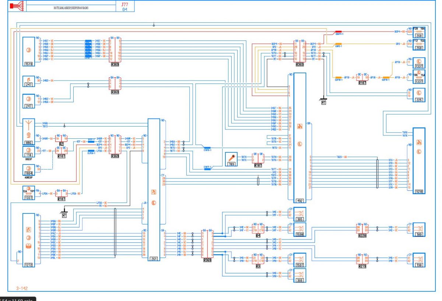Select the ASRESP caption under component 1094

click(28, 177)
